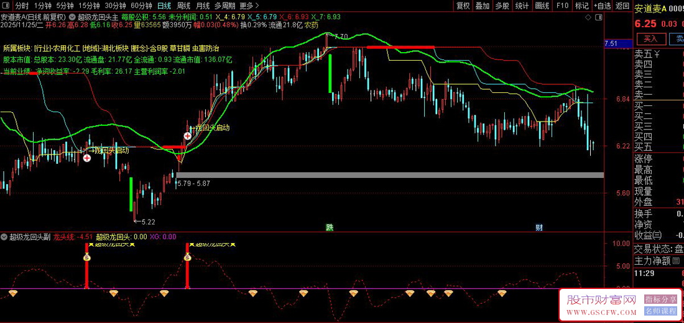Screen dimensions: 684x323
Task: Click the red 买入 buy button
Action: 651,38
